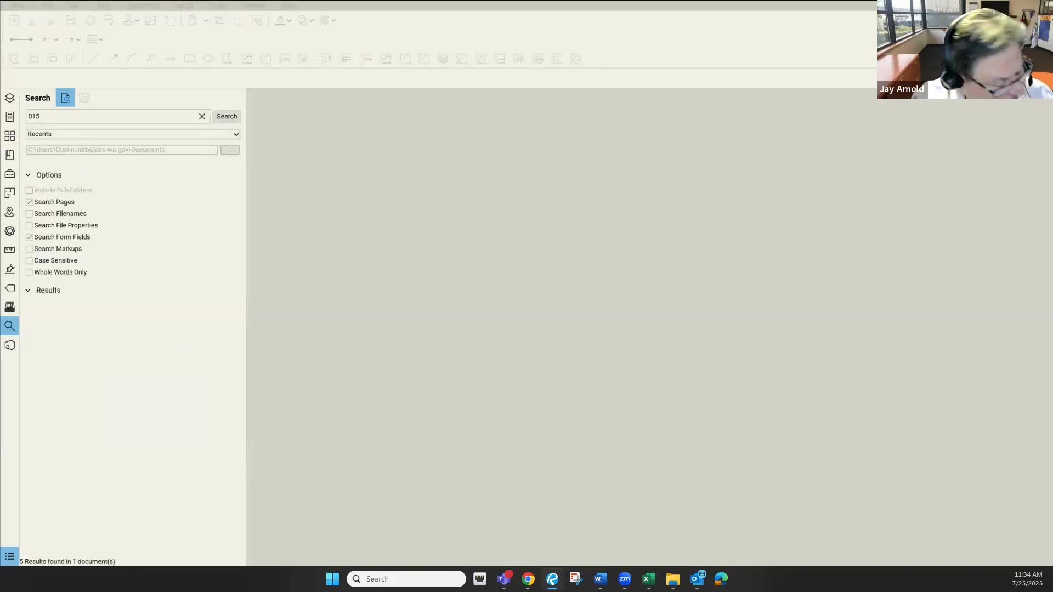This screenshot has width=1053, height=592.
Task: Enable Search Filenames option
Action: (x=30, y=214)
